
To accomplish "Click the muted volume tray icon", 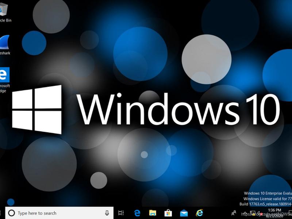I will [x=260, y=213].
